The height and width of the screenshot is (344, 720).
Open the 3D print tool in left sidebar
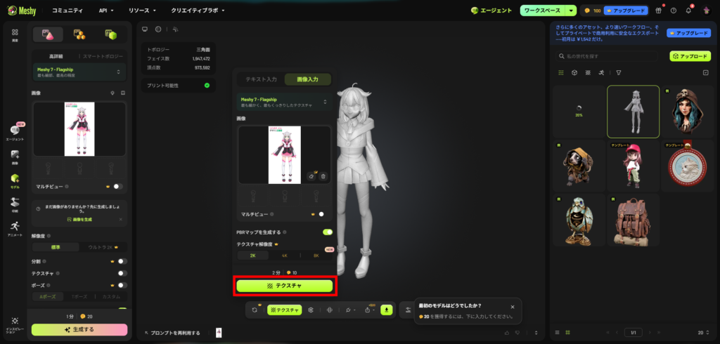click(x=15, y=204)
